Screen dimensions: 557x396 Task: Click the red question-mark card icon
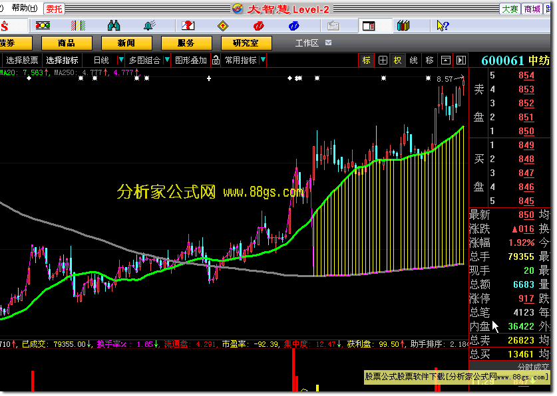[188, 25]
